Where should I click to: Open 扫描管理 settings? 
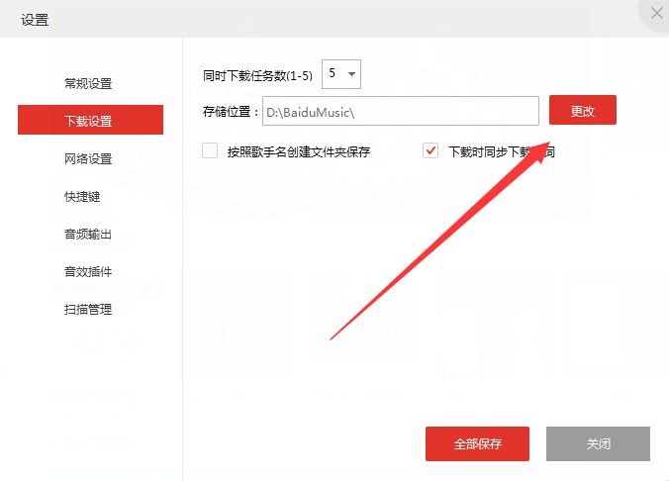coord(88,310)
